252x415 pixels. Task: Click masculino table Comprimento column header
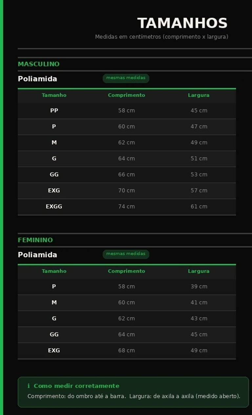(126, 95)
